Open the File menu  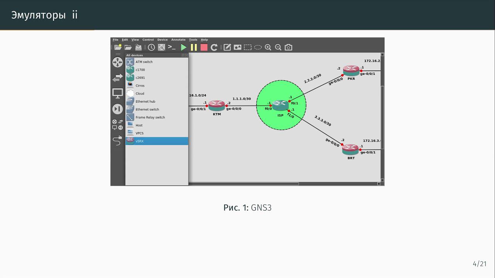[115, 40]
